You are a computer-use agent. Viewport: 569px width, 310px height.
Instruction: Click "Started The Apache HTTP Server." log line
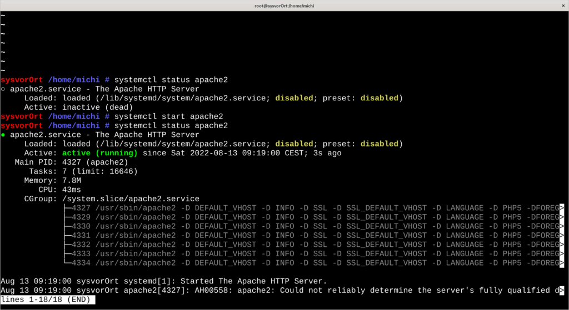pyautogui.click(x=164, y=281)
